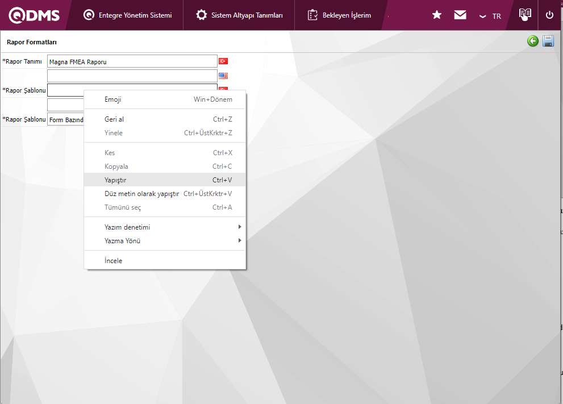Choose Düz metin olarak yapıştır
The height and width of the screenshot is (404, 563).
pyautogui.click(x=165, y=194)
